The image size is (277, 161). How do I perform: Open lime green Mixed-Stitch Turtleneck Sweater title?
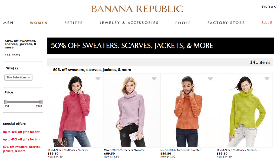pyautogui.click(x=237, y=150)
